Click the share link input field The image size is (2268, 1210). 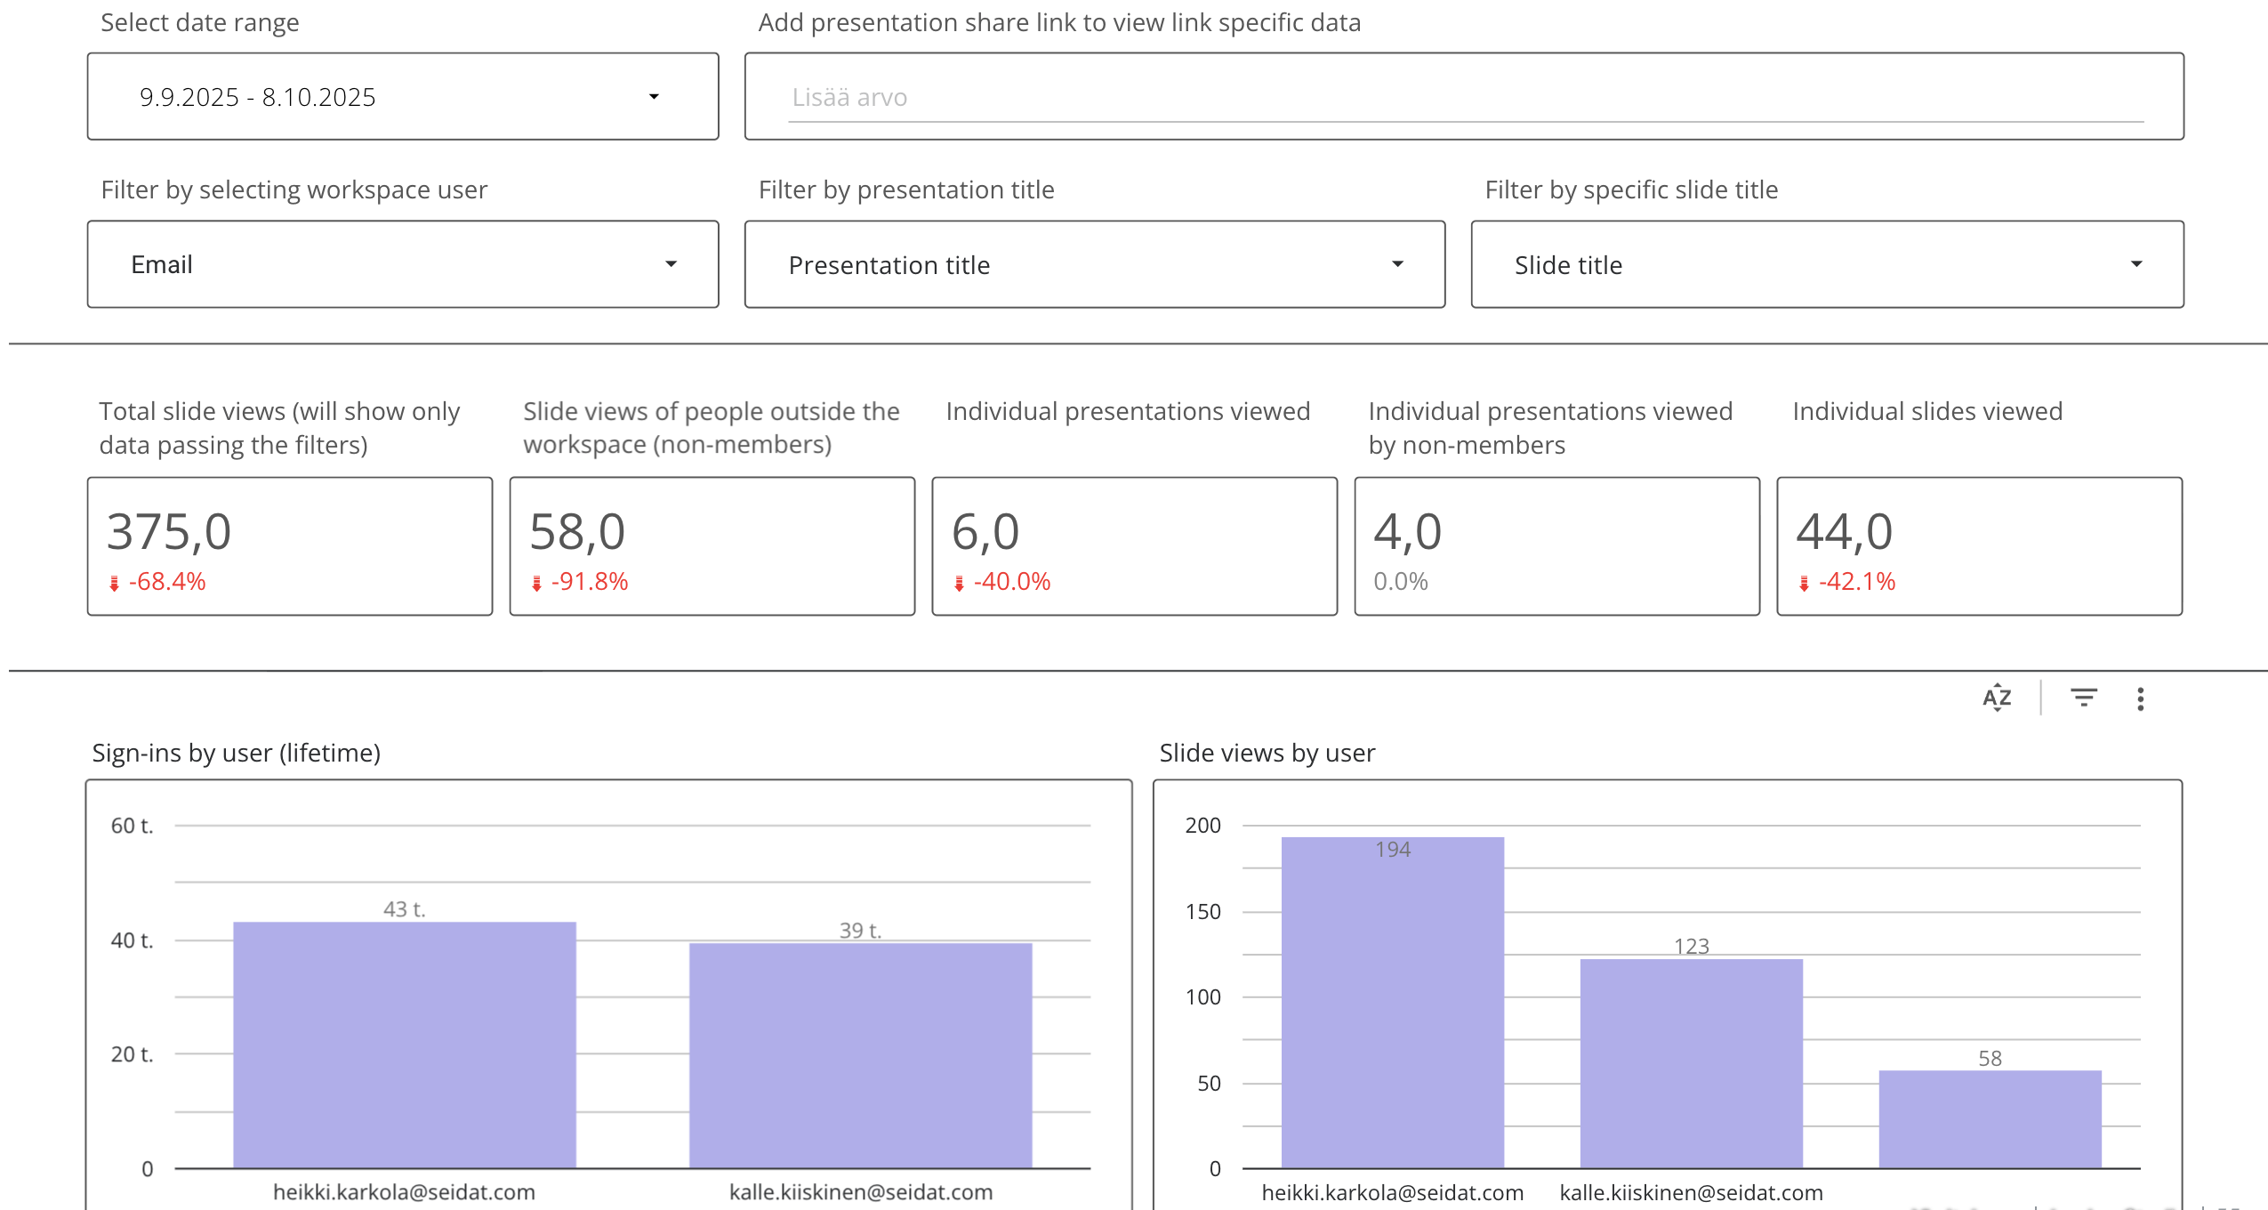point(1464,97)
